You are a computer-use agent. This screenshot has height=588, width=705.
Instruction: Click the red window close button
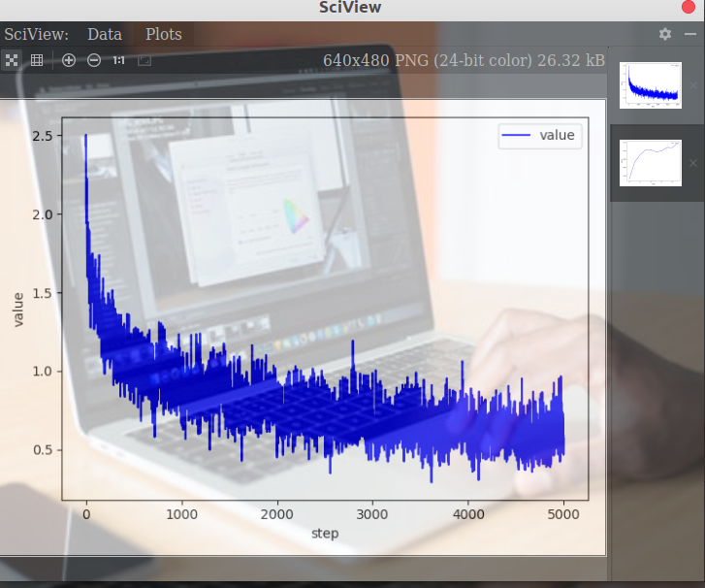(x=689, y=7)
